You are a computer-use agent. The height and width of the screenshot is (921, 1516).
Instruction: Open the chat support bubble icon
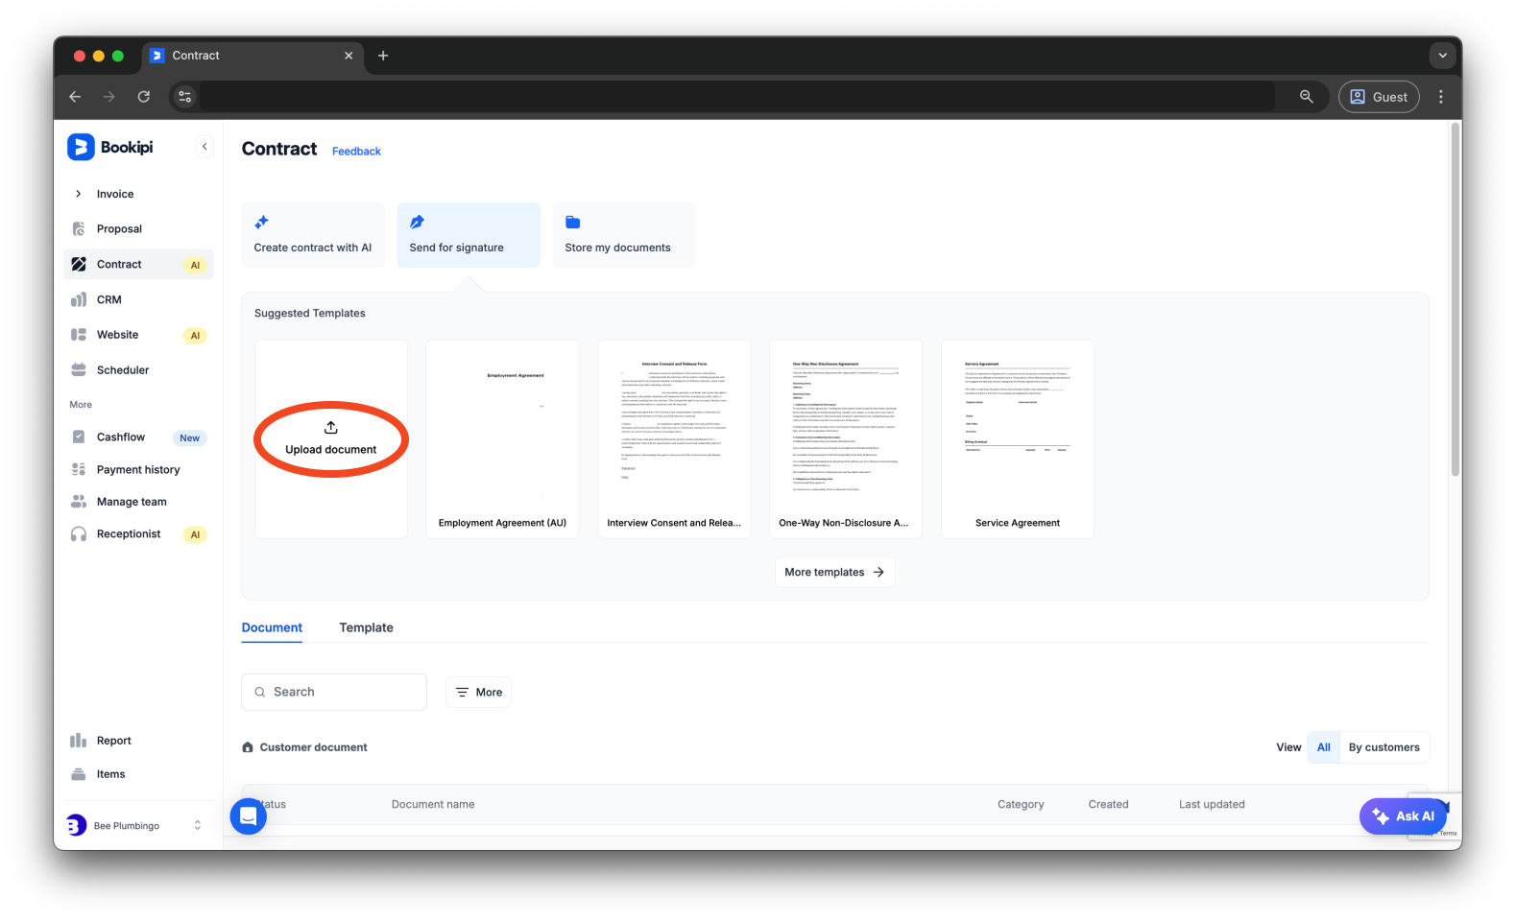[248, 816]
